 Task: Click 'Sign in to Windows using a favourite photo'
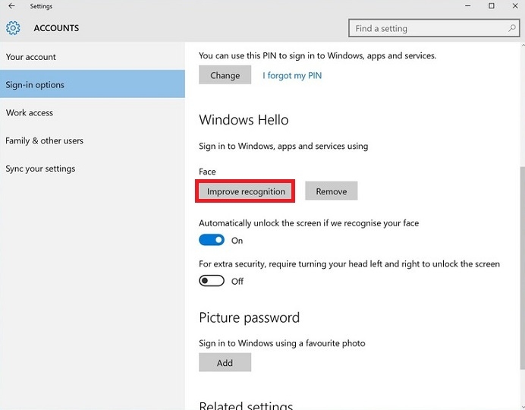tap(282, 343)
